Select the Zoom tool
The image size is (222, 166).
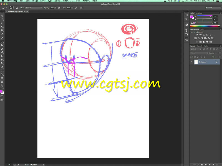(x=2, y=86)
